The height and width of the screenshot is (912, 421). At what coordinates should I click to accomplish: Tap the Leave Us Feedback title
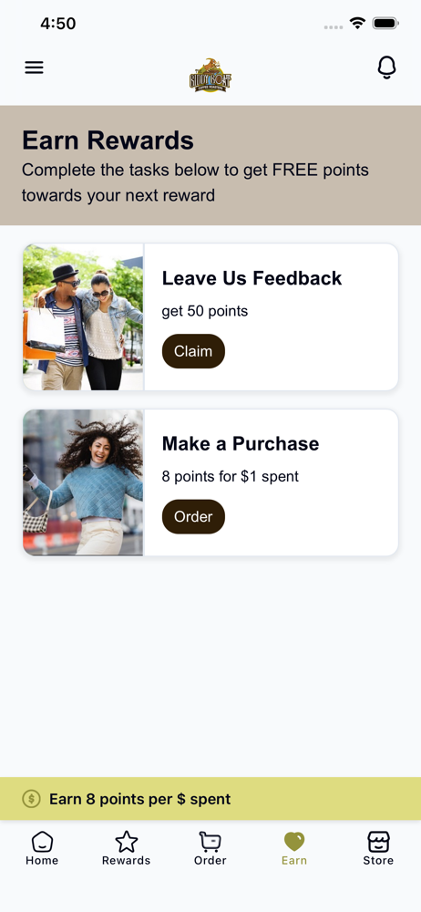click(x=252, y=278)
